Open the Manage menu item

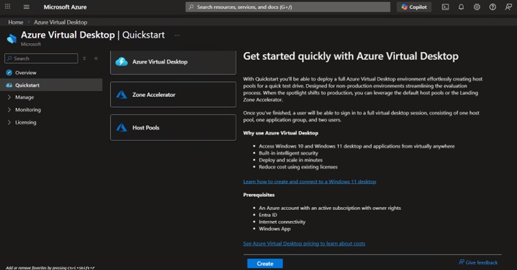(25, 97)
